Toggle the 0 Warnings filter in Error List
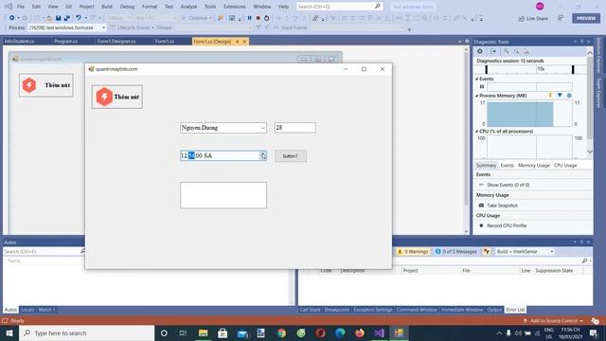The width and height of the screenshot is (606, 341). (x=413, y=251)
